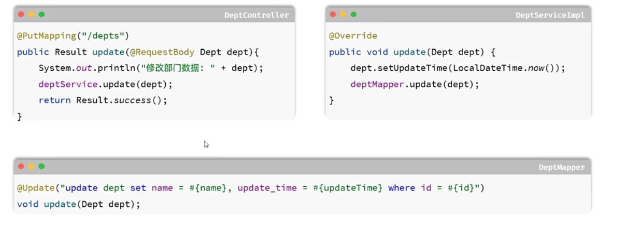Screen dimensions: 624x240
Task: Click the green maximize dot in DeptMapper window
Action: pyautogui.click(x=42, y=166)
